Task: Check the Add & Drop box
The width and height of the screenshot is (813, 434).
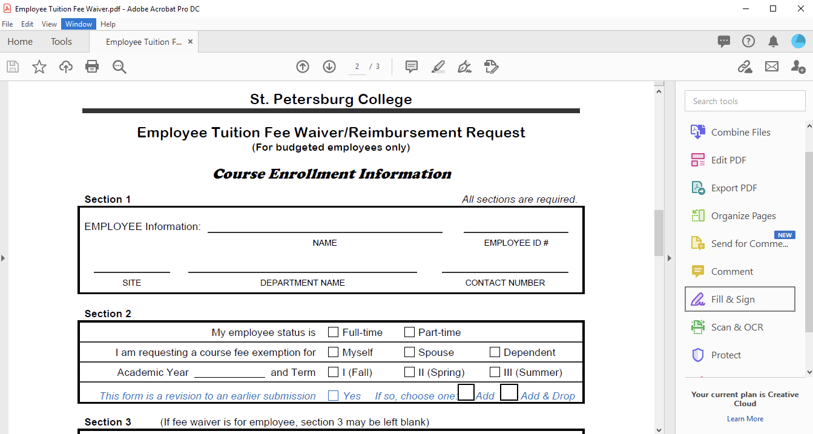Action: click(x=509, y=392)
